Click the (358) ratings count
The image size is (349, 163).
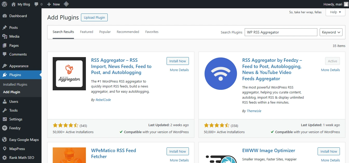tap(234, 126)
